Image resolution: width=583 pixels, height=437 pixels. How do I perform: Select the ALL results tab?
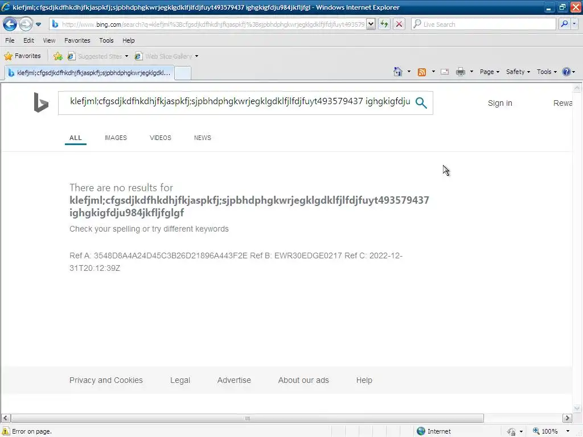(x=76, y=138)
